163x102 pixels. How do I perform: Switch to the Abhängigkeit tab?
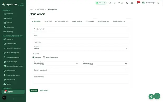(119, 21)
